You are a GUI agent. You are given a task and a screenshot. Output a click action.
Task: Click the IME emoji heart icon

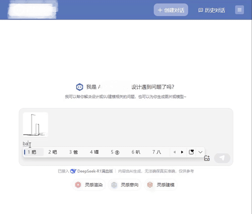[191, 152]
